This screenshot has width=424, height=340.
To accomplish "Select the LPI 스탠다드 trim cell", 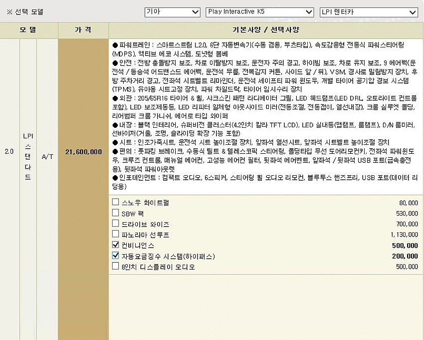I will [x=28, y=157].
